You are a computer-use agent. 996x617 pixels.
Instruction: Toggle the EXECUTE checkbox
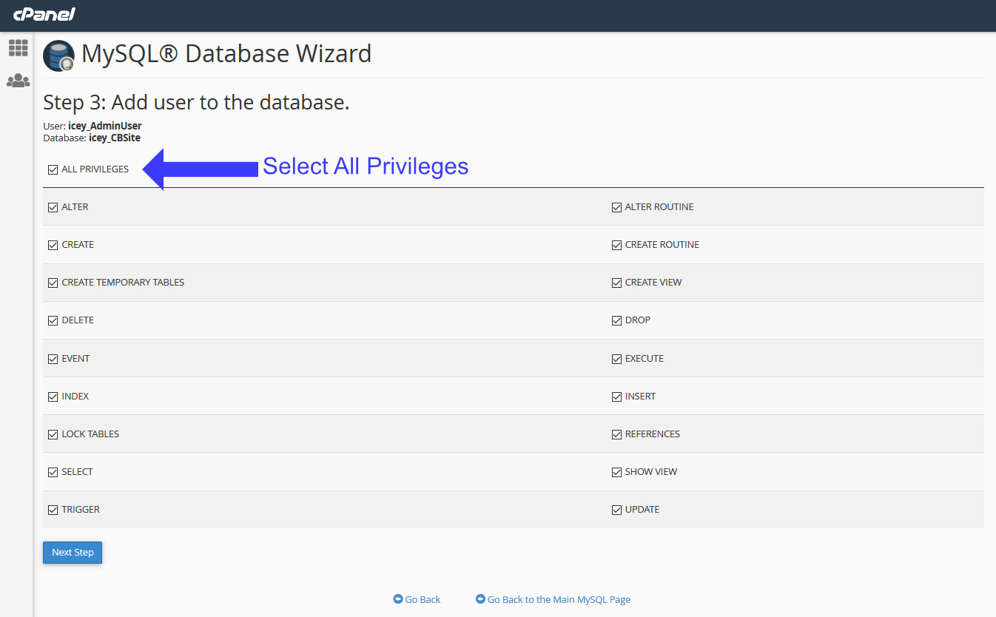point(616,359)
